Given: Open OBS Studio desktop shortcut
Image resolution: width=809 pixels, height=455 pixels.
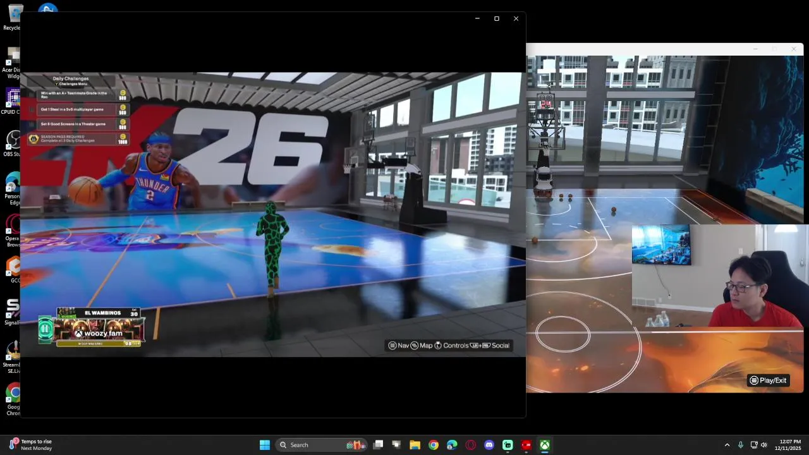Looking at the screenshot, I should tap(12, 143).
